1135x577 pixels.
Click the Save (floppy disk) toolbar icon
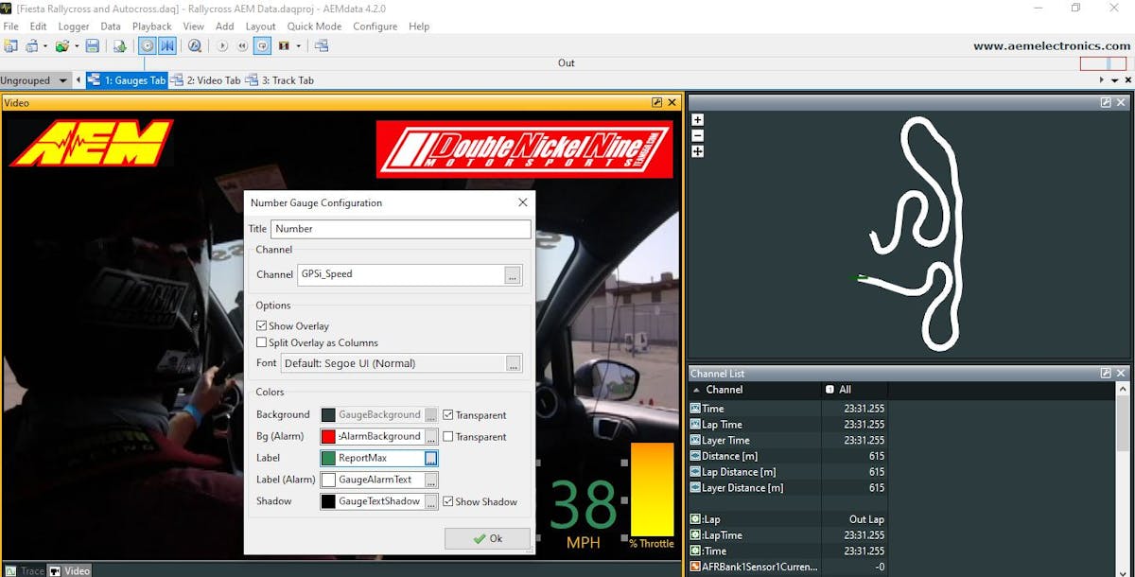point(93,45)
